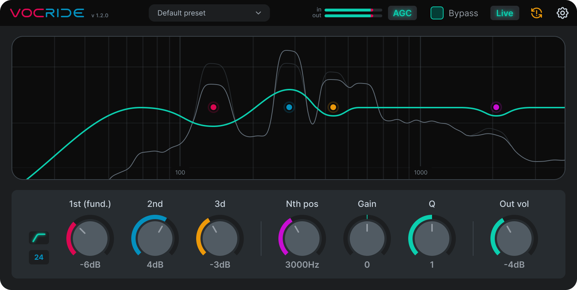Click the Bypass text label
Viewport: 577px width, 290px height.
tap(463, 13)
